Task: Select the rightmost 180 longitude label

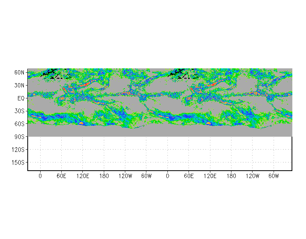Action: point(231,177)
